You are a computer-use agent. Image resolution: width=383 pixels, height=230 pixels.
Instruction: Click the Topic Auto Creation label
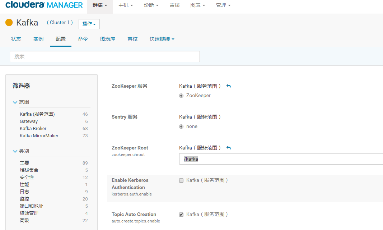134,214
